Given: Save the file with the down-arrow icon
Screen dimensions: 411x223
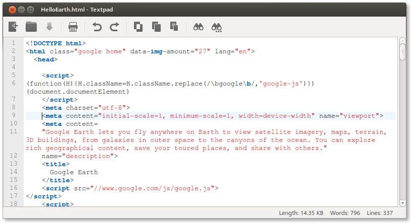Looking at the screenshot, I should (x=49, y=27).
